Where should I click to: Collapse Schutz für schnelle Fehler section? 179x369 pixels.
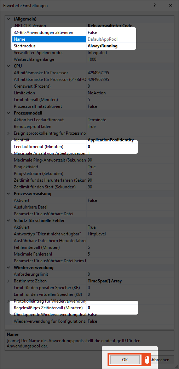[x=8, y=221]
